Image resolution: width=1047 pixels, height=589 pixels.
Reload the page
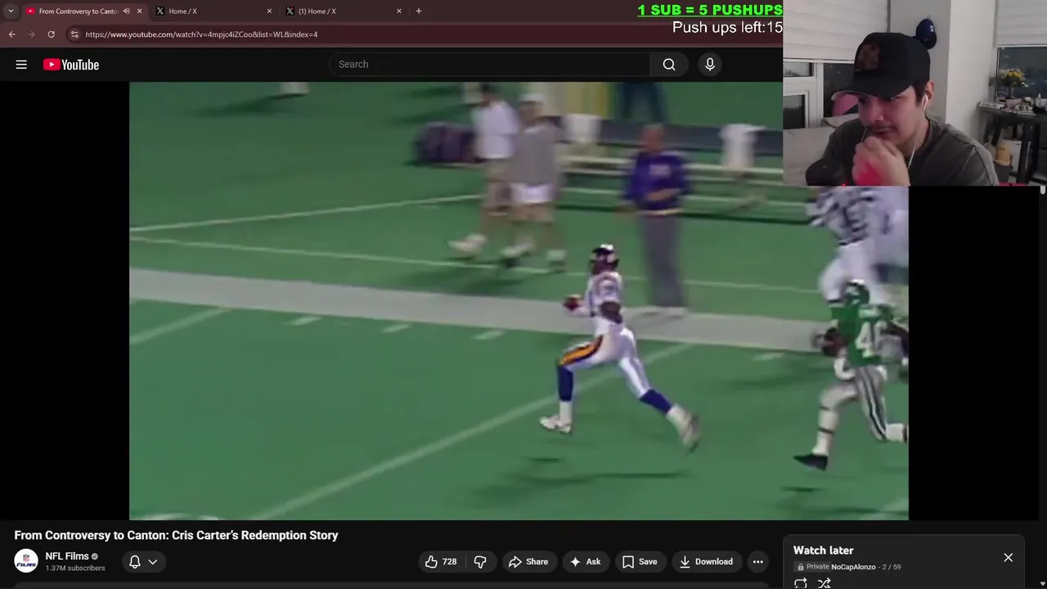tap(51, 34)
